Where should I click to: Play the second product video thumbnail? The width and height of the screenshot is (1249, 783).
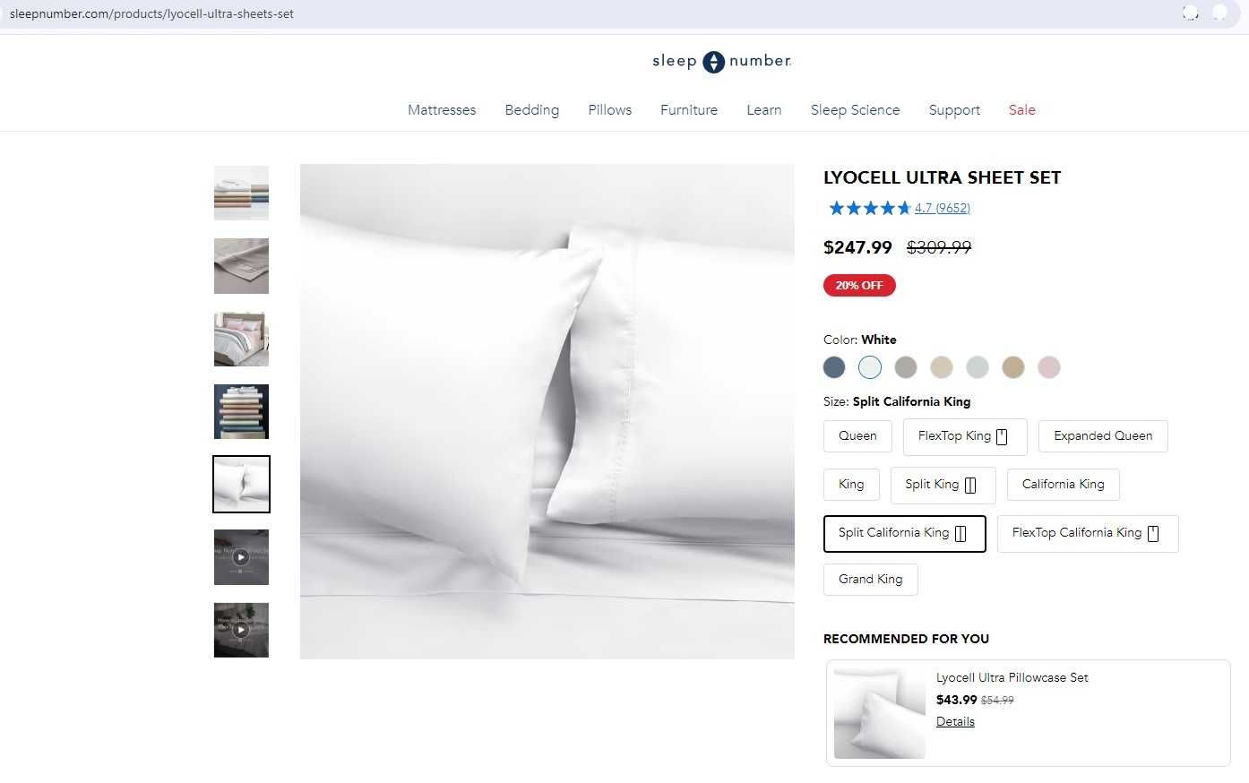(241, 630)
